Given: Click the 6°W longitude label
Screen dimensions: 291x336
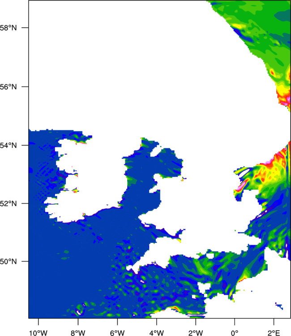Looking at the screenshot, I should 117,333.
